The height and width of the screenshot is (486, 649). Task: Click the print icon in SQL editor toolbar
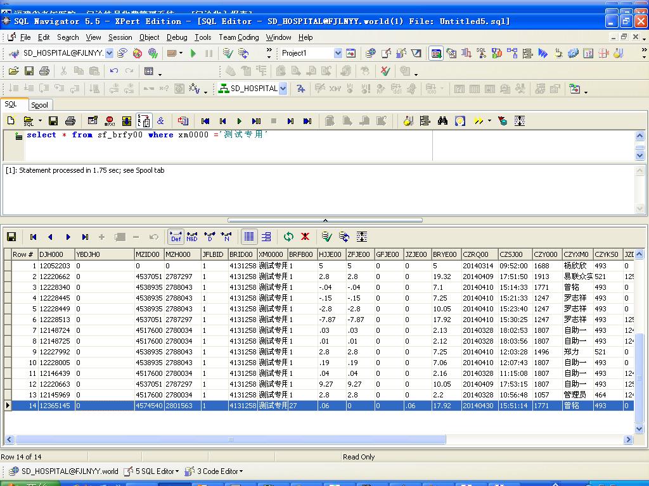tap(70, 120)
